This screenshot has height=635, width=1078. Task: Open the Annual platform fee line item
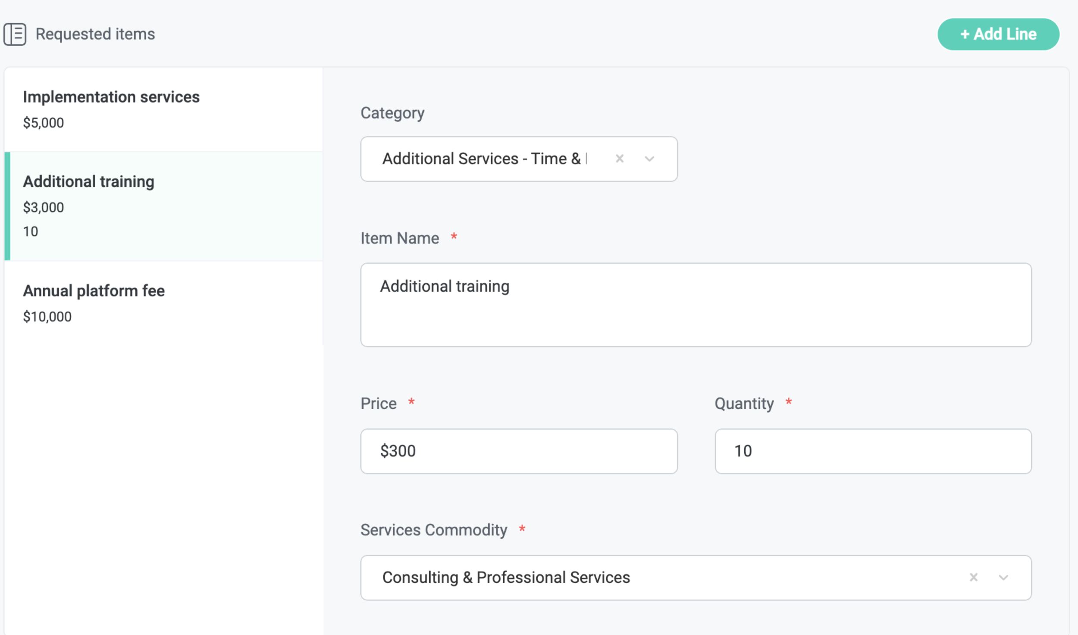(x=94, y=291)
